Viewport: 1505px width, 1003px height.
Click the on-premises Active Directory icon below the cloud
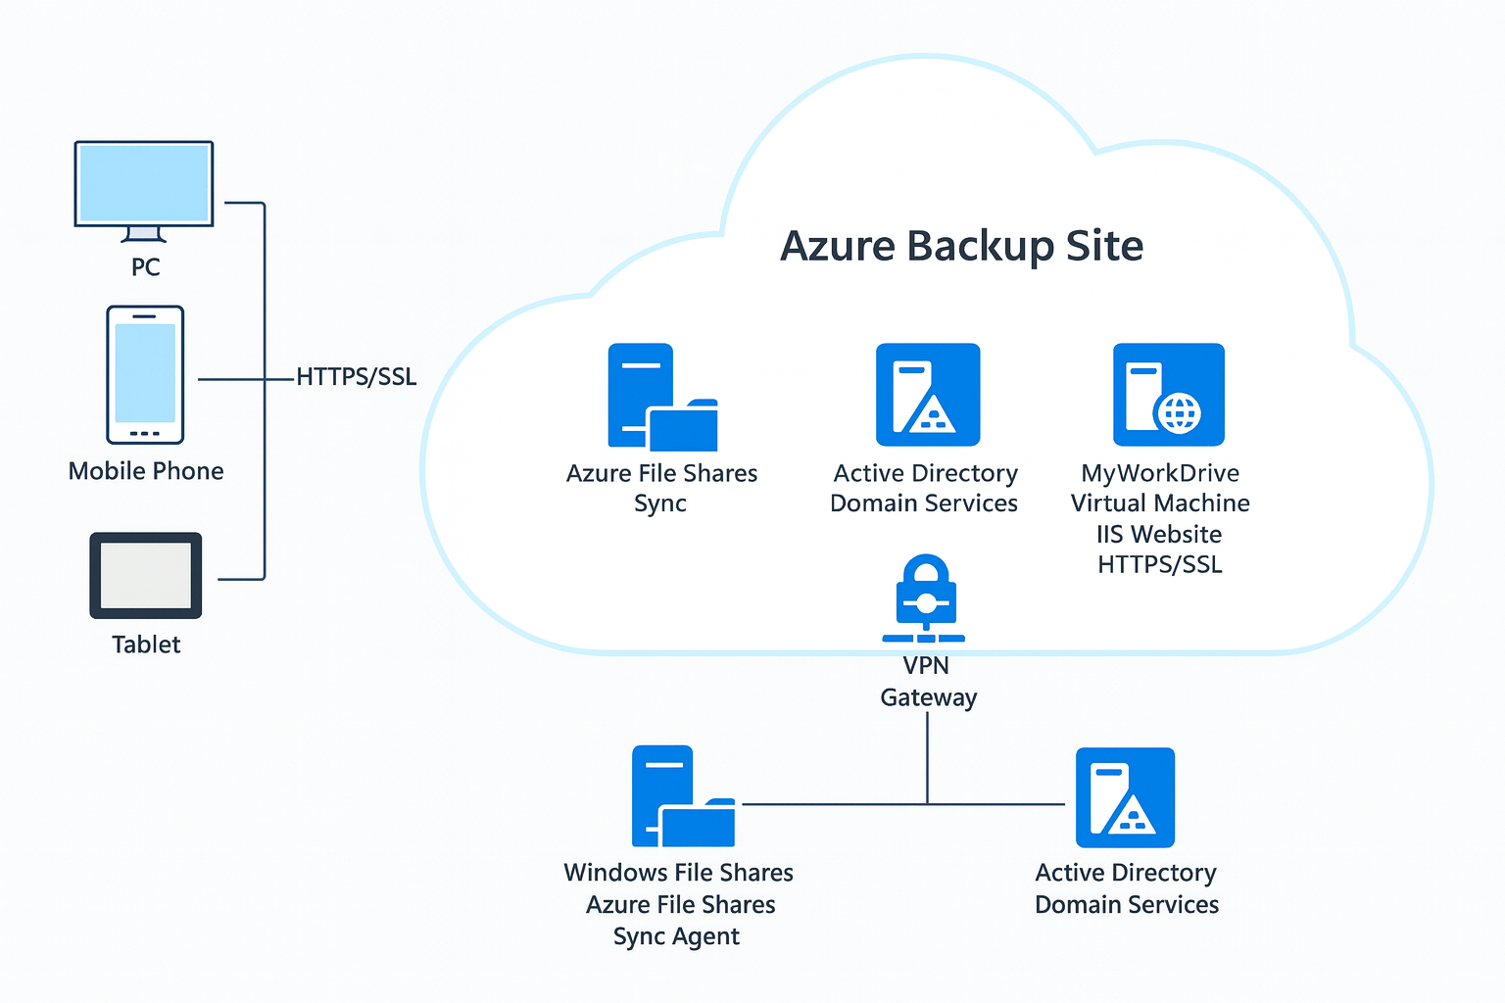(x=1125, y=797)
